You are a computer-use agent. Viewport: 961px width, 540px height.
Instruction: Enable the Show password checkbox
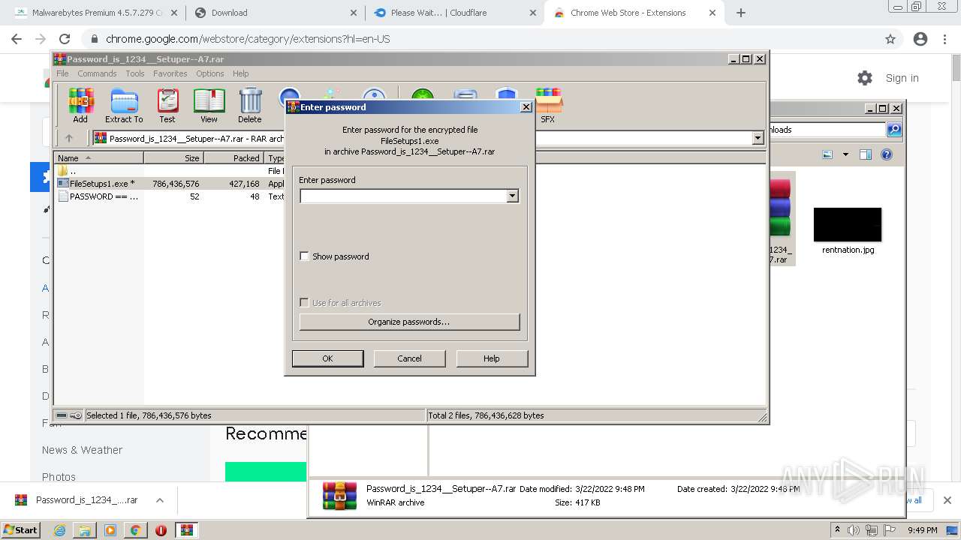(x=304, y=256)
